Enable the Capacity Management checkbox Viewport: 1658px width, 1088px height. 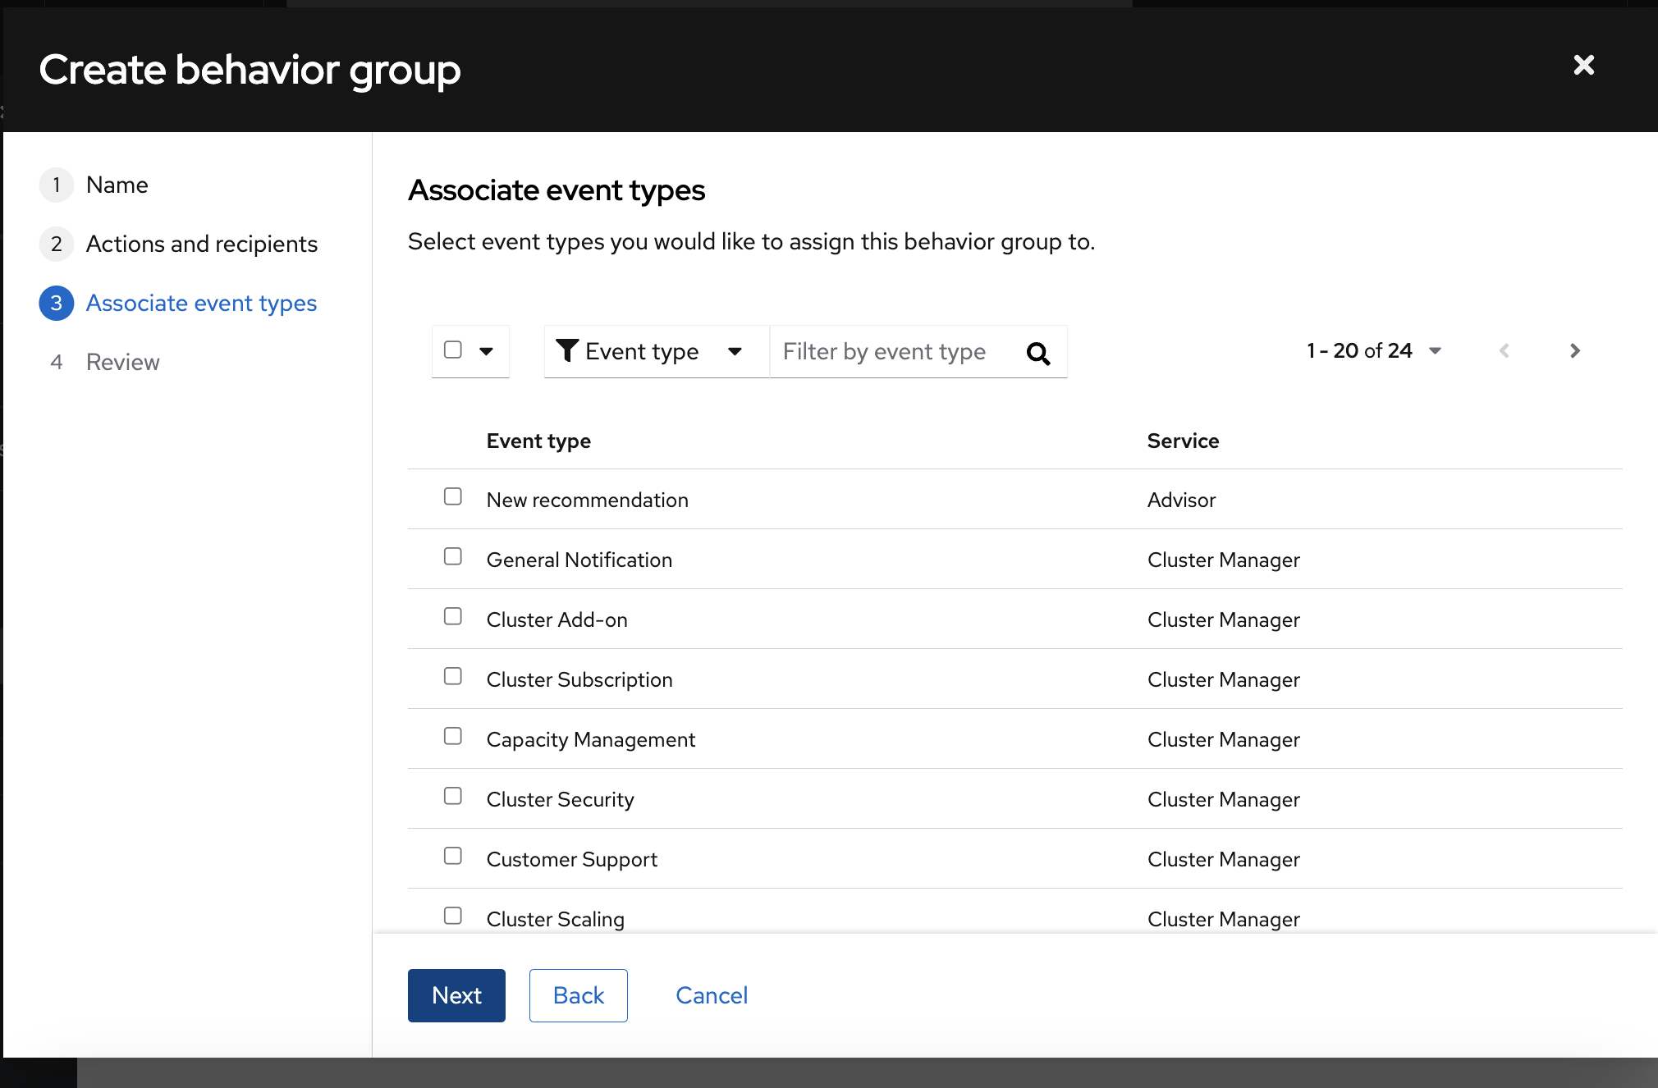[x=453, y=736]
